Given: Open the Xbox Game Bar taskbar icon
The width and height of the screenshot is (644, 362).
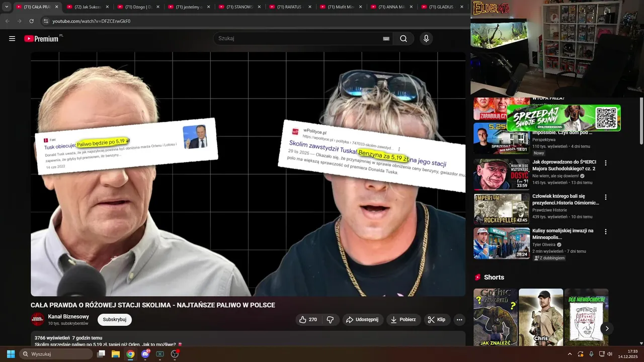Looking at the screenshot, I should [x=160, y=354].
